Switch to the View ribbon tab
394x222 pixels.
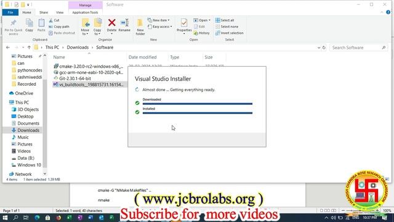[60, 12]
